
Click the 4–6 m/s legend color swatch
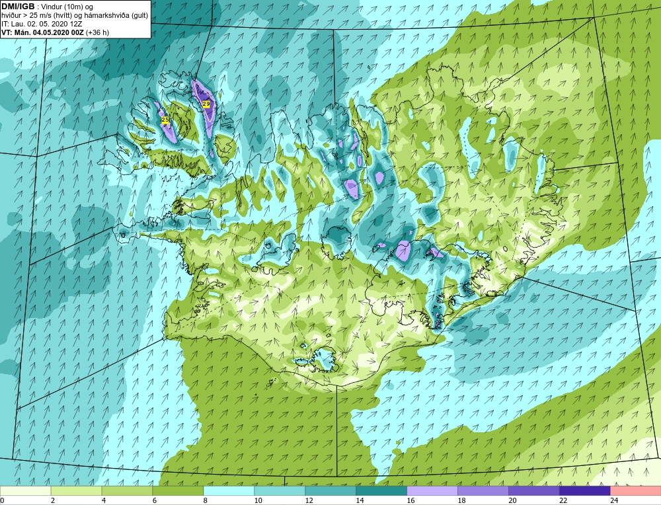pos(127,491)
